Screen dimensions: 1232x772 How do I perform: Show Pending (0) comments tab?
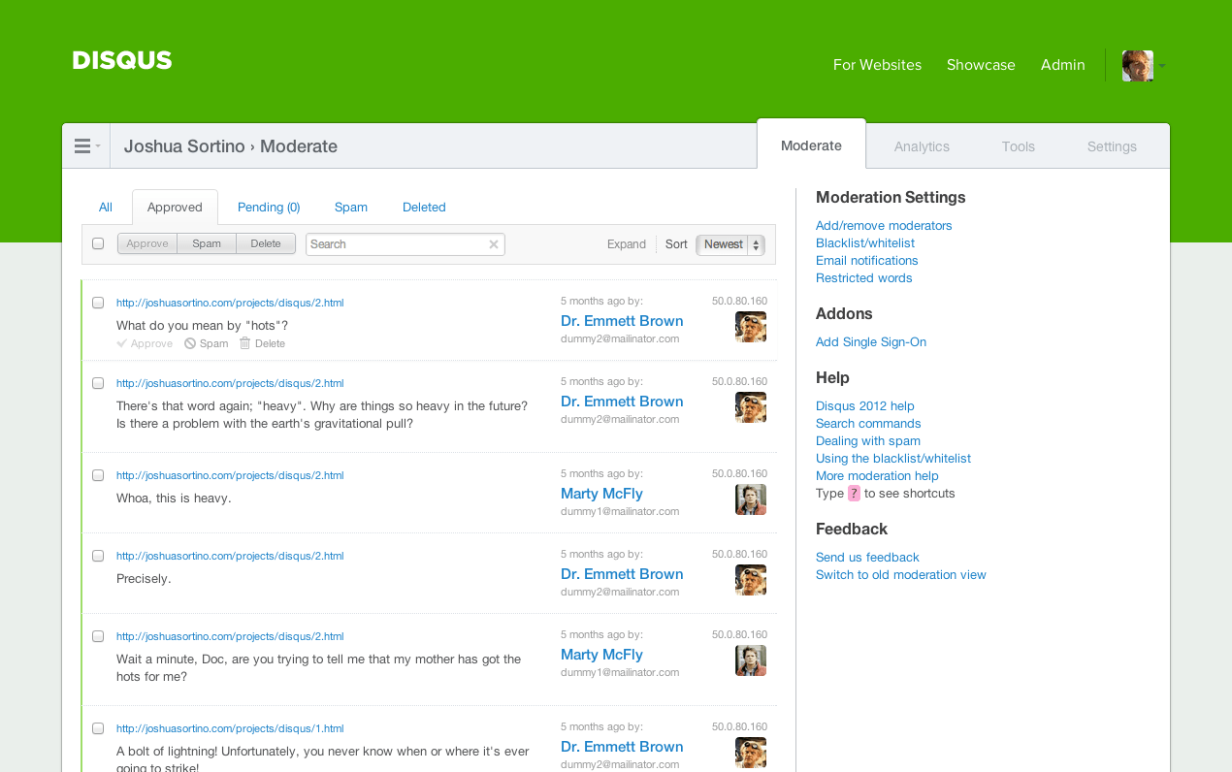click(269, 207)
